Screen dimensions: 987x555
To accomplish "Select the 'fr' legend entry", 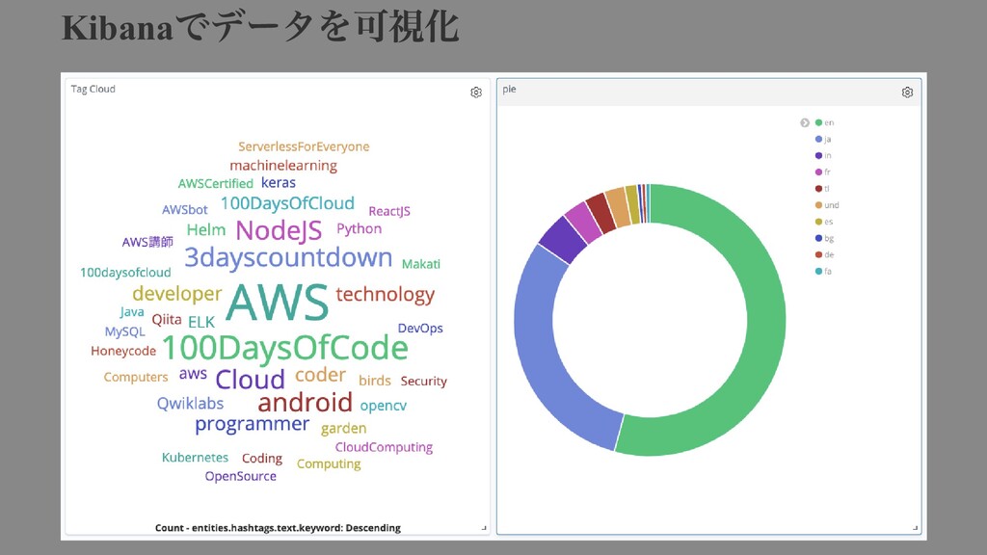I will tap(823, 172).
